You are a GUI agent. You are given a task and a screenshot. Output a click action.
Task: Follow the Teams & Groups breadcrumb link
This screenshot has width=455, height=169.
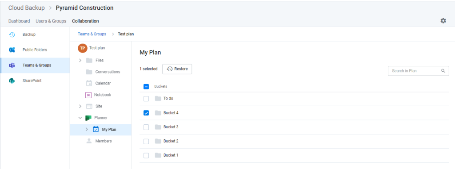tap(92, 34)
